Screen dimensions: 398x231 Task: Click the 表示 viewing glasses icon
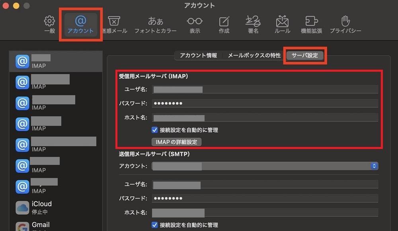point(195,24)
